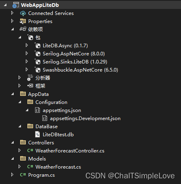Expand the 框架 node arrow
The image size is (181, 184).
(19, 86)
